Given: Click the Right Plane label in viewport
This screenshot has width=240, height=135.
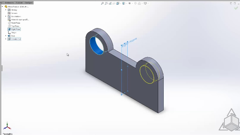Looking at the screenshot, I should tap(129, 42).
